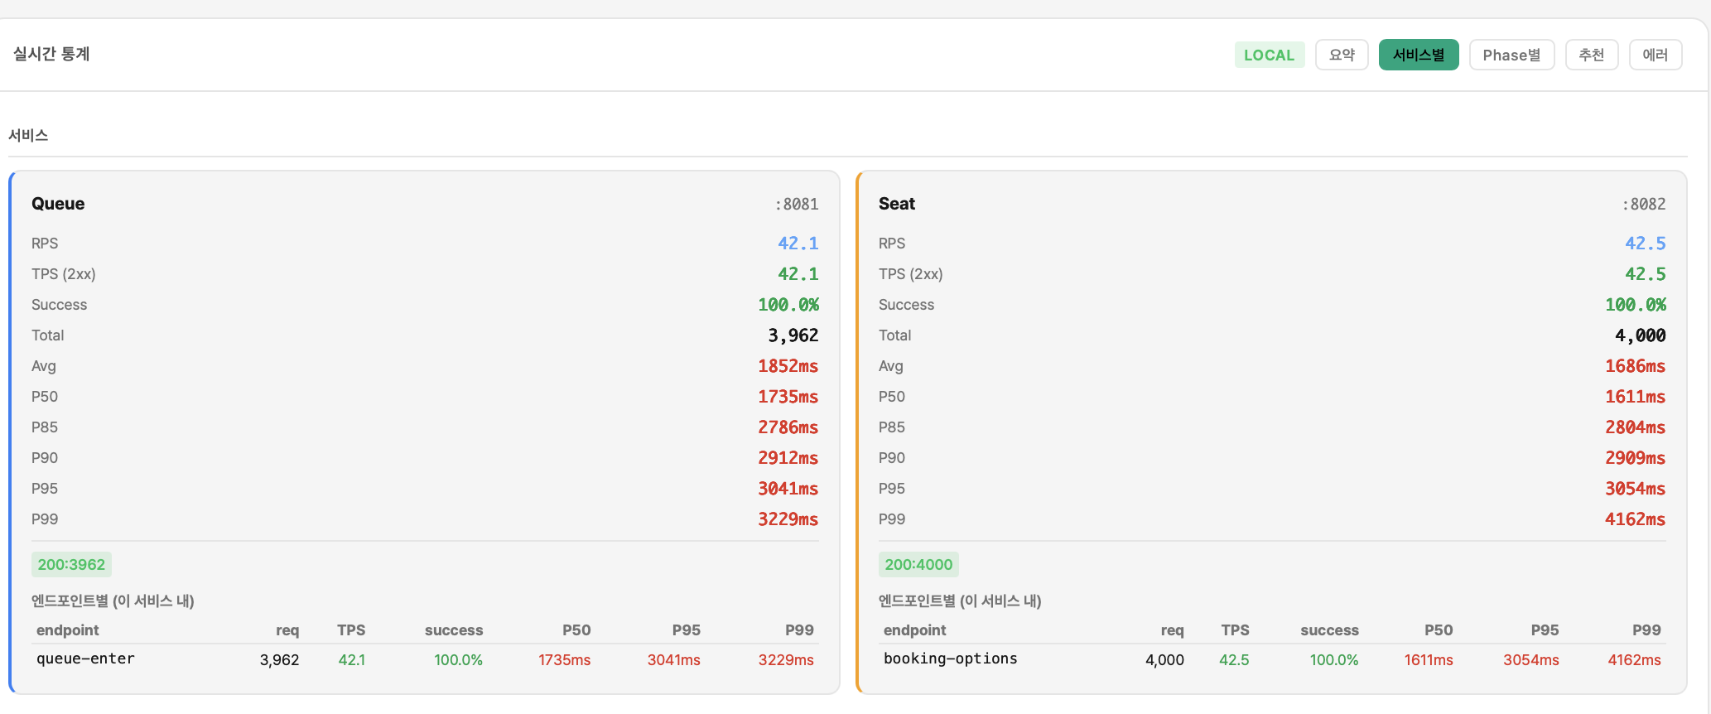This screenshot has width=1711, height=714.
Task: Open the 추천 tab
Action: tap(1591, 55)
